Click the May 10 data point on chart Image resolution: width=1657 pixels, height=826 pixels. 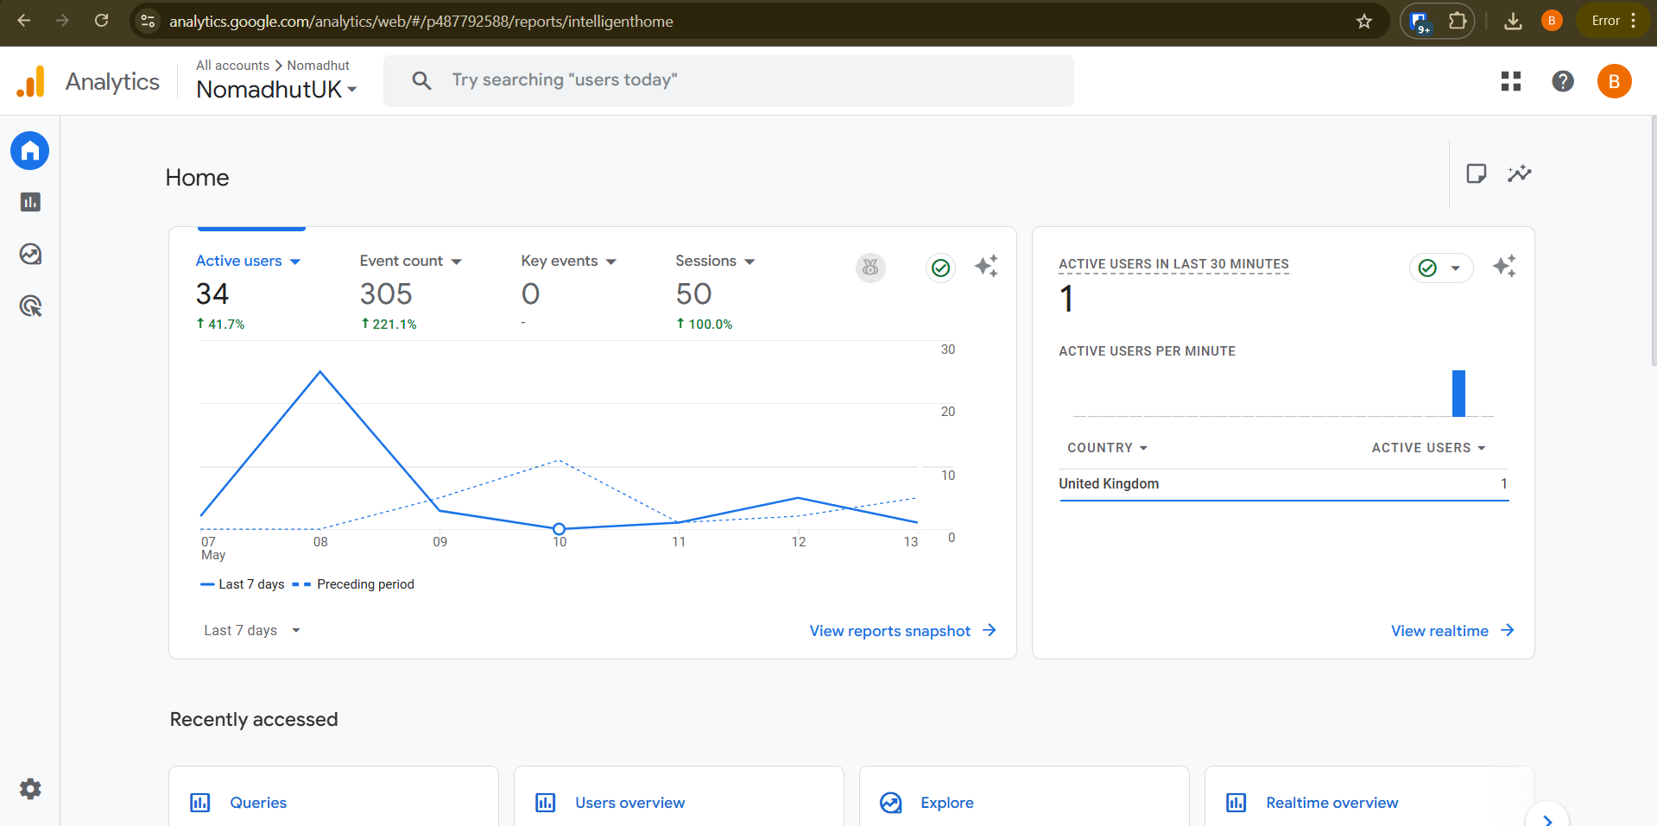pyautogui.click(x=559, y=528)
